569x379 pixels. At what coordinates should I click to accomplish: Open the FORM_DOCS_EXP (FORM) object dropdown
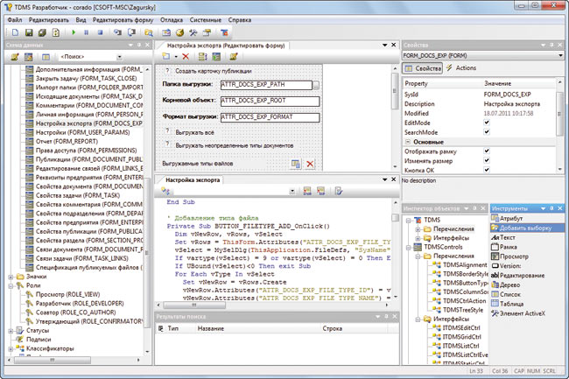coord(561,54)
